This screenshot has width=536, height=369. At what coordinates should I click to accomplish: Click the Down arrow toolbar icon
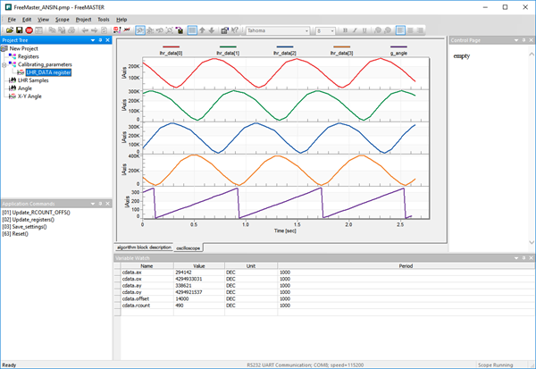[x=212, y=30]
